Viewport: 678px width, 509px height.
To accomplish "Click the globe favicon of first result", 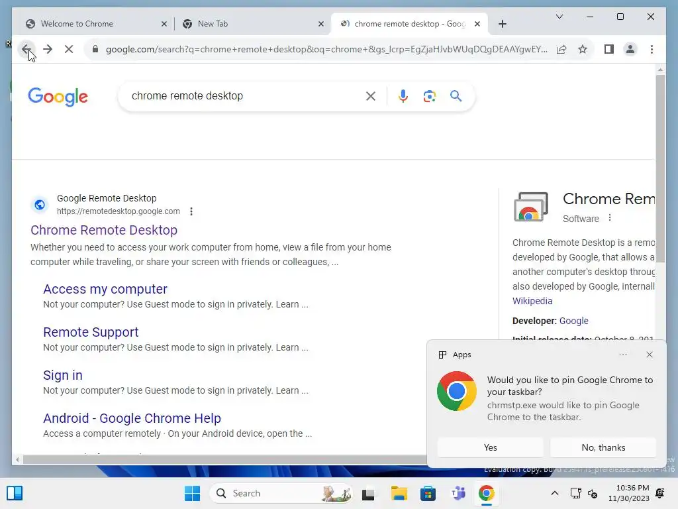I will pos(40,204).
